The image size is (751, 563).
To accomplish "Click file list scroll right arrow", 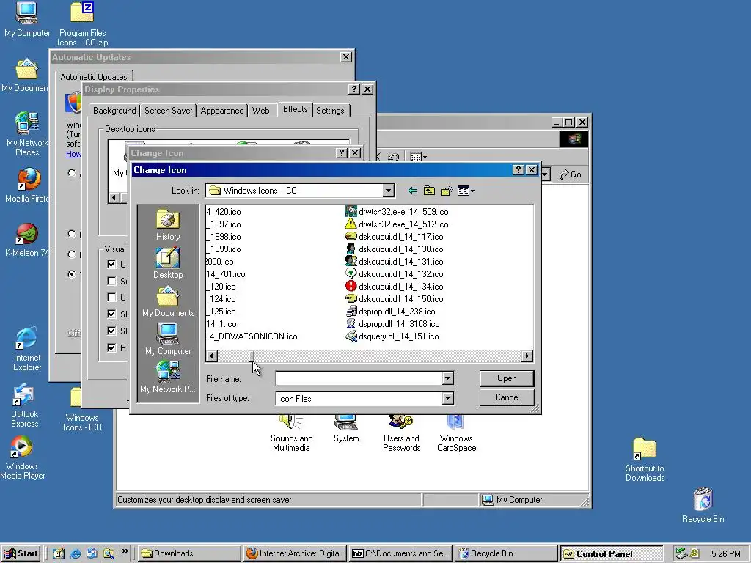I will [x=527, y=356].
